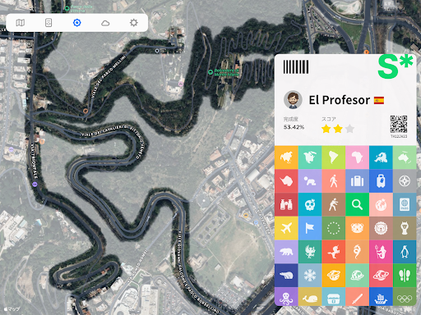Click the binoculars achievement badge
The height and width of the screenshot is (315, 421).
[286, 204]
